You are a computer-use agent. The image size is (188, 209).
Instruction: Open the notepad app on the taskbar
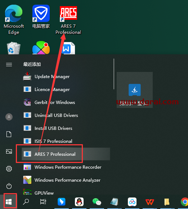[x=115, y=202]
